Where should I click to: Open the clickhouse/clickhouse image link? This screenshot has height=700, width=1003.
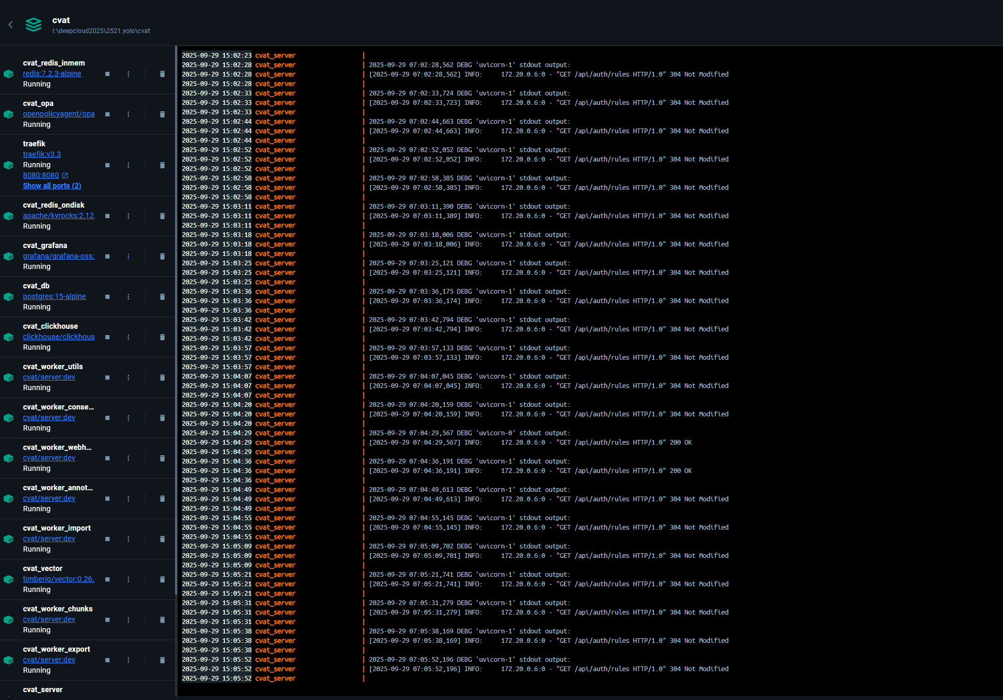click(59, 337)
